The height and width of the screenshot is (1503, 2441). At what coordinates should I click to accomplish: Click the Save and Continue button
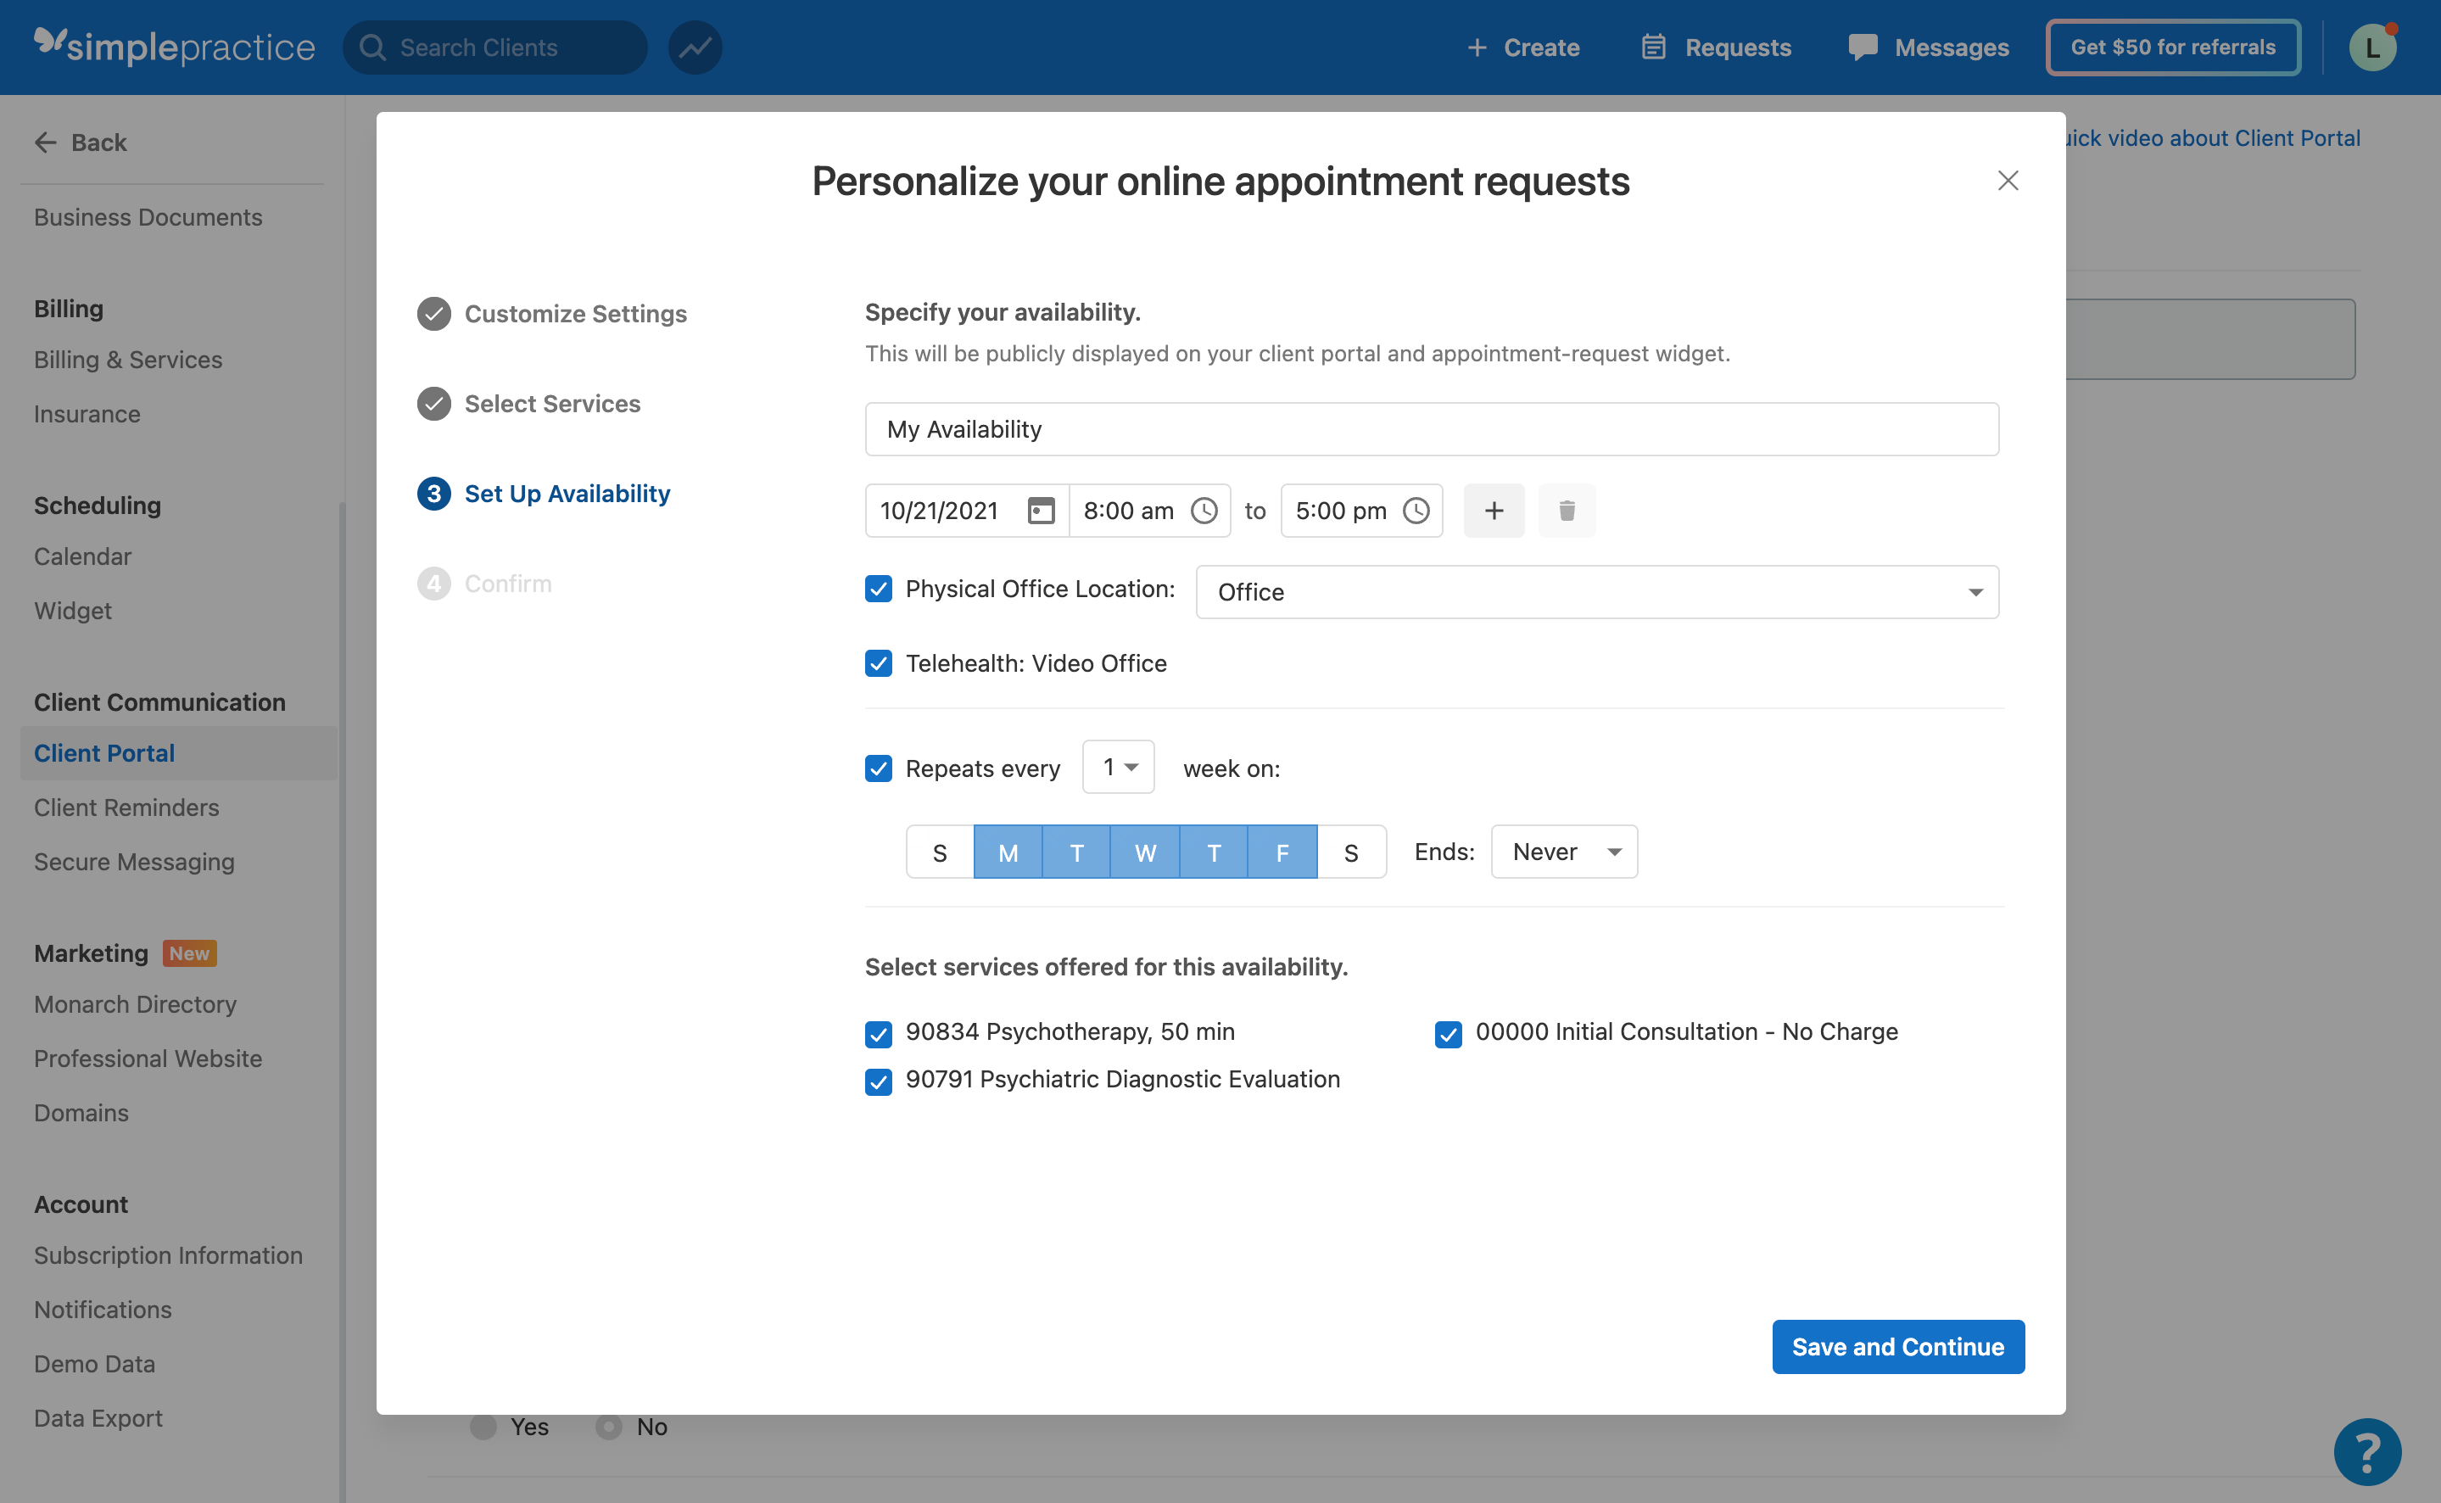coord(1897,1346)
